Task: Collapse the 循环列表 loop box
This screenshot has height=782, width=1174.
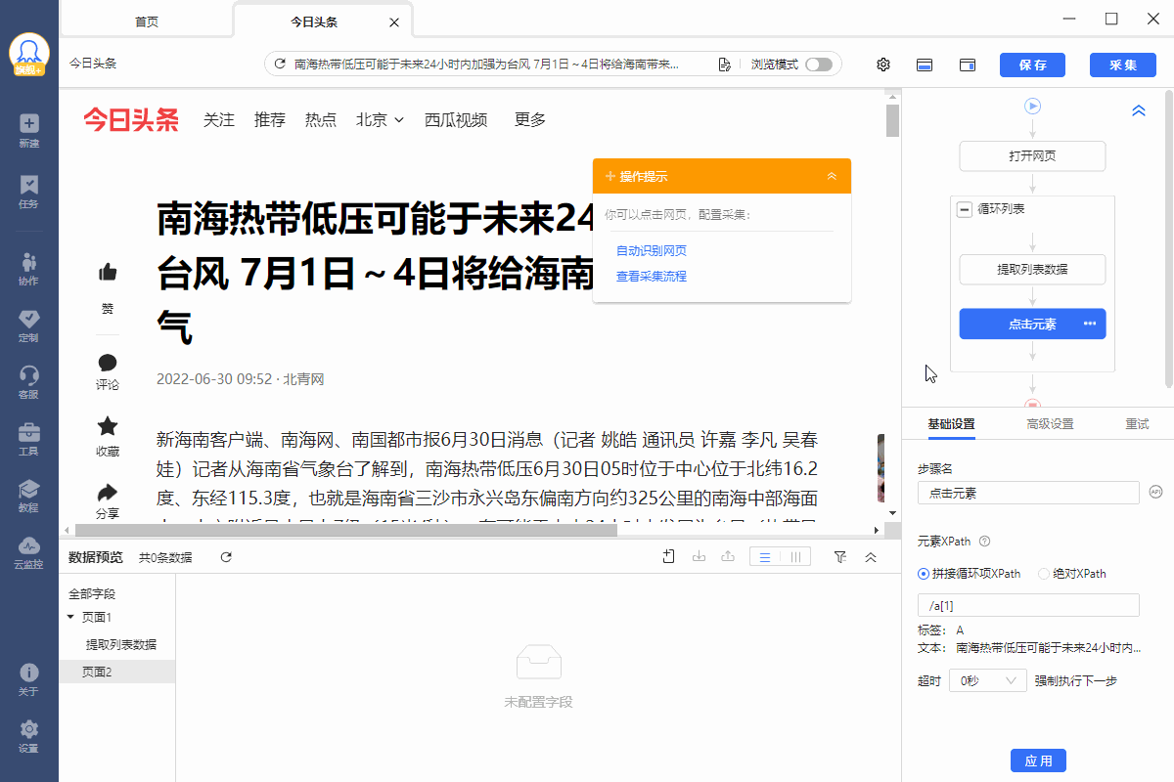Action: coord(965,209)
